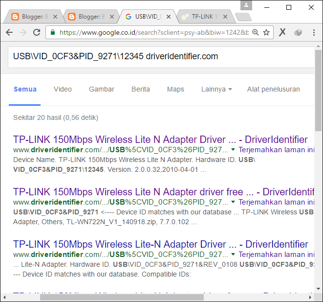
Task: Click the browser forward arrow
Action: point(23,32)
